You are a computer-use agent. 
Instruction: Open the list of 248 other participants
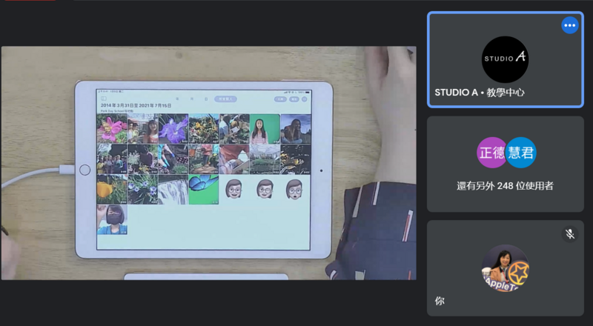(x=505, y=186)
